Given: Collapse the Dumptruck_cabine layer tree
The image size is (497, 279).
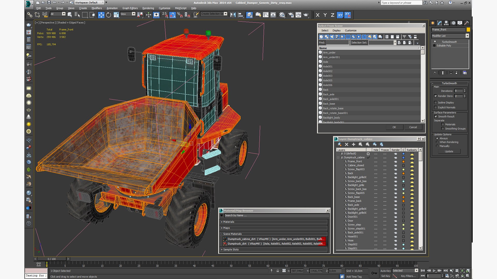Looking at the screenshot, I should pyautogui.click(x=338, y=158).
